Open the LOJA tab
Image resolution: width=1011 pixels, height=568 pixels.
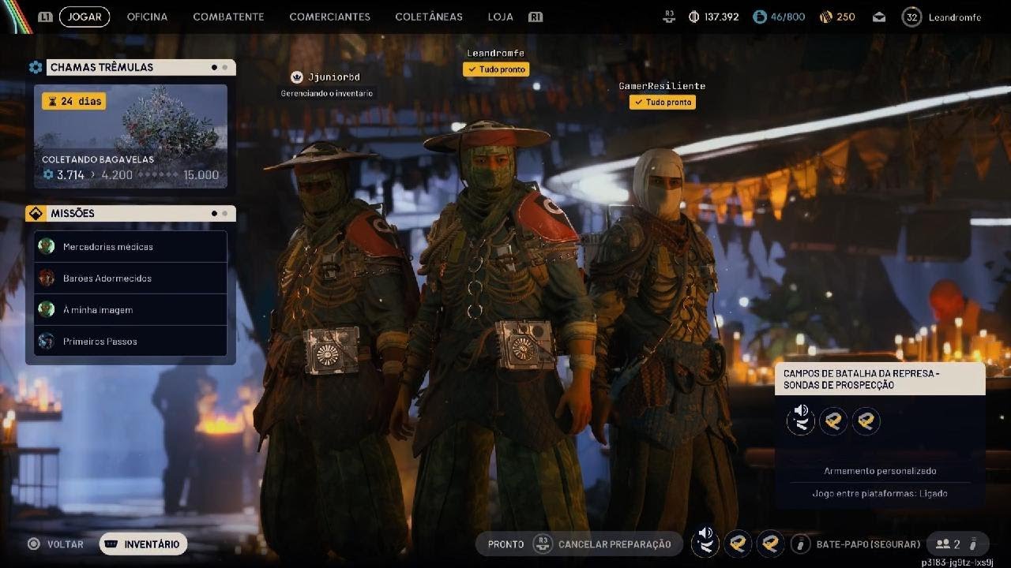coord(500,17)
